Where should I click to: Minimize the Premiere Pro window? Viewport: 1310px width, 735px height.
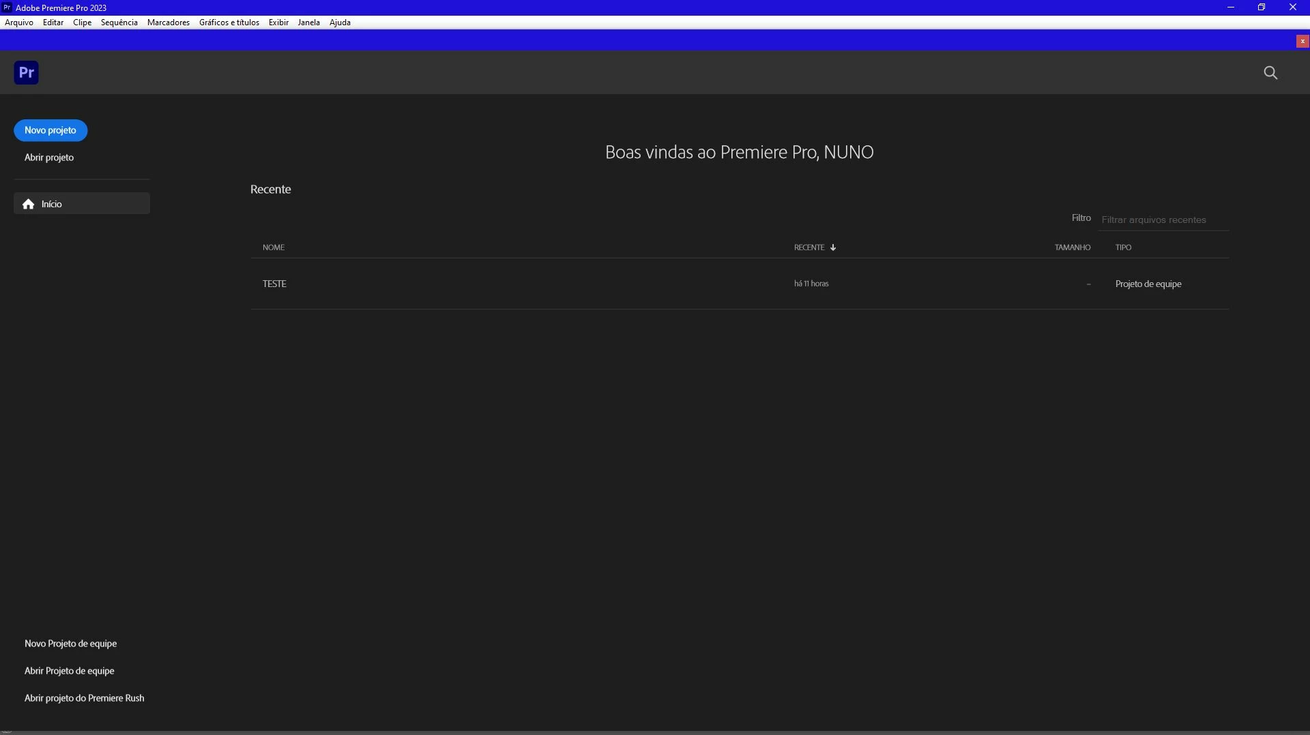(1231, 7)
